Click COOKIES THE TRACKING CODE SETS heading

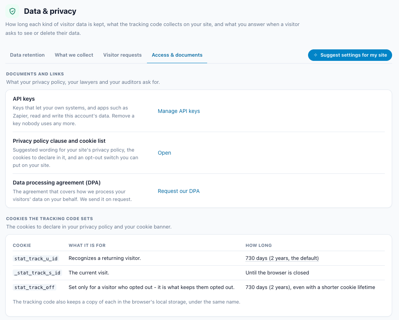(x=49, y=219)
